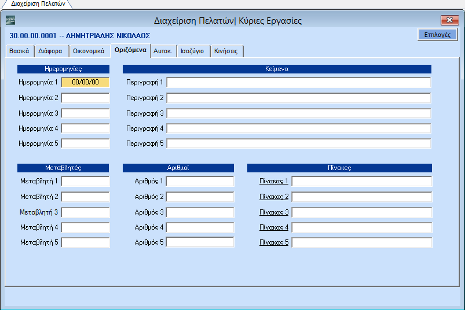Open the Πίνακας 5 link
This screenshot has height=310, width=465.
click(x=274, y=242)
